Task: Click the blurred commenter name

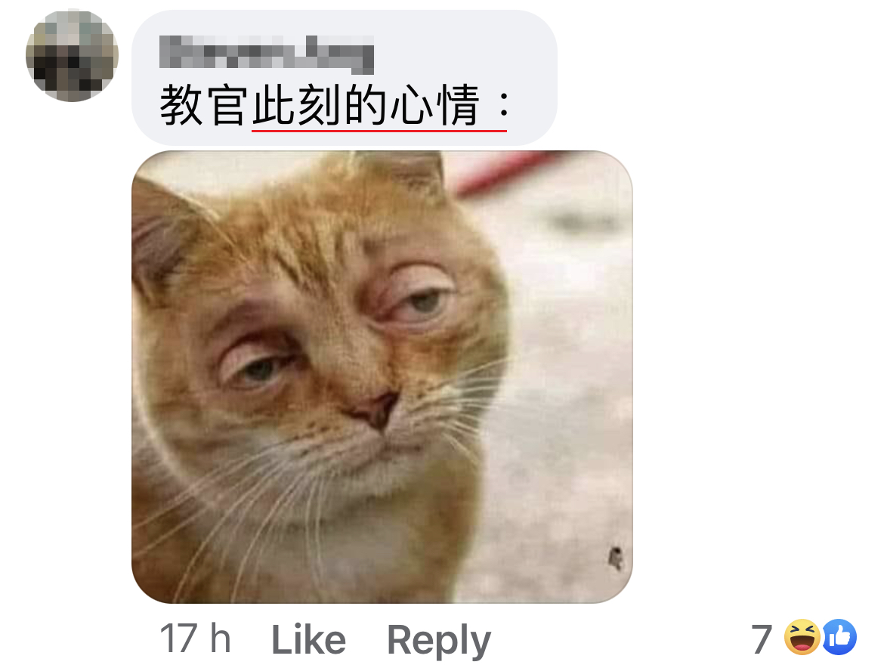Action: [x=267, y=54]
